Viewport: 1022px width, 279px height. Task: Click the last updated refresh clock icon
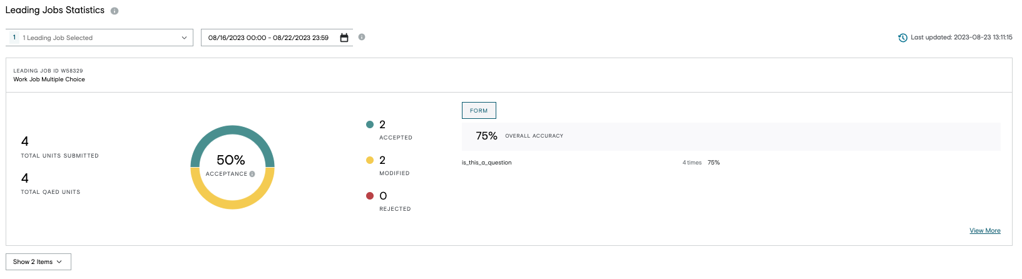[x=902, y=38]
